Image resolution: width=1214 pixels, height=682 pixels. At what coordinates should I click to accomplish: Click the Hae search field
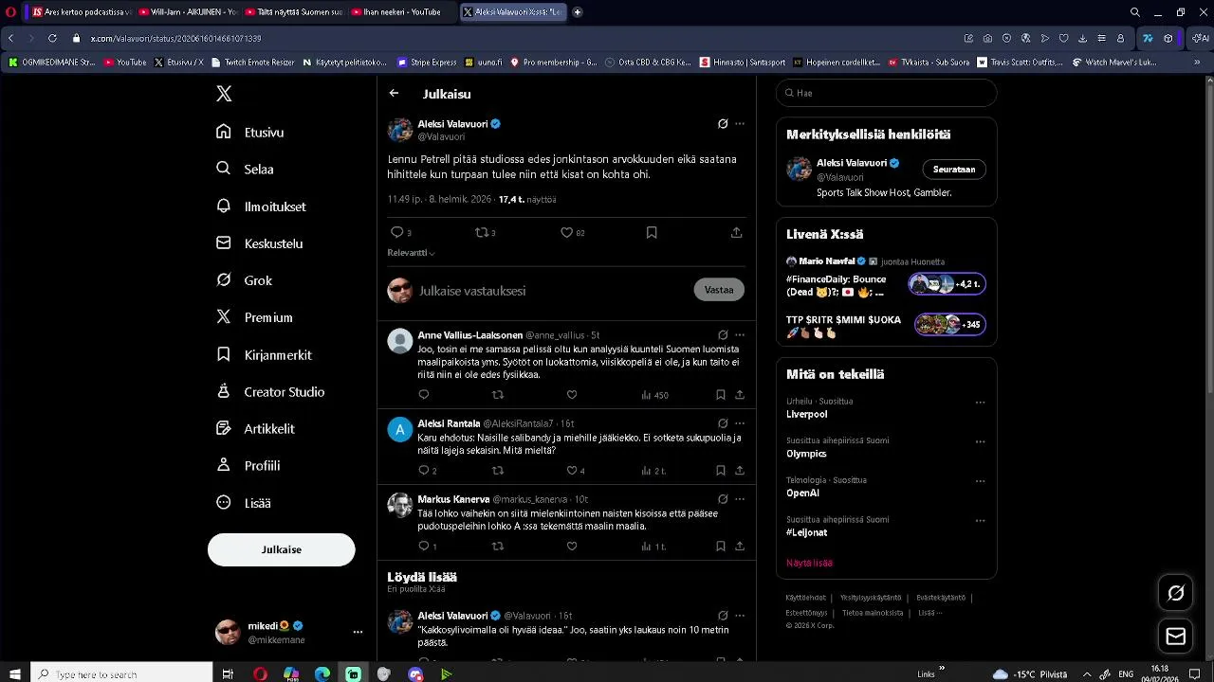(x=887, y=93)
